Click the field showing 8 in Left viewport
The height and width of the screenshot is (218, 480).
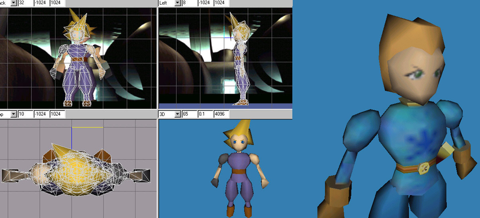tap(189, 3)
